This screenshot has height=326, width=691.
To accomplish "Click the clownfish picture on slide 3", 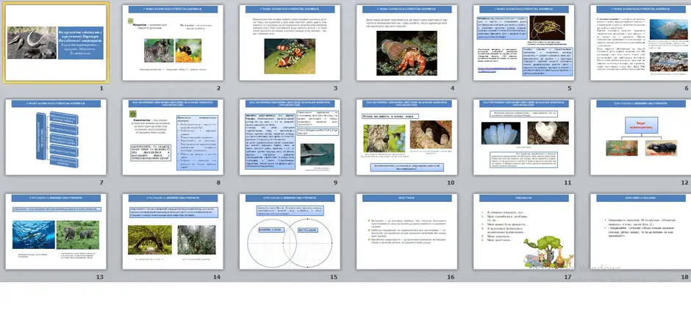I will (x=290, y=57).
